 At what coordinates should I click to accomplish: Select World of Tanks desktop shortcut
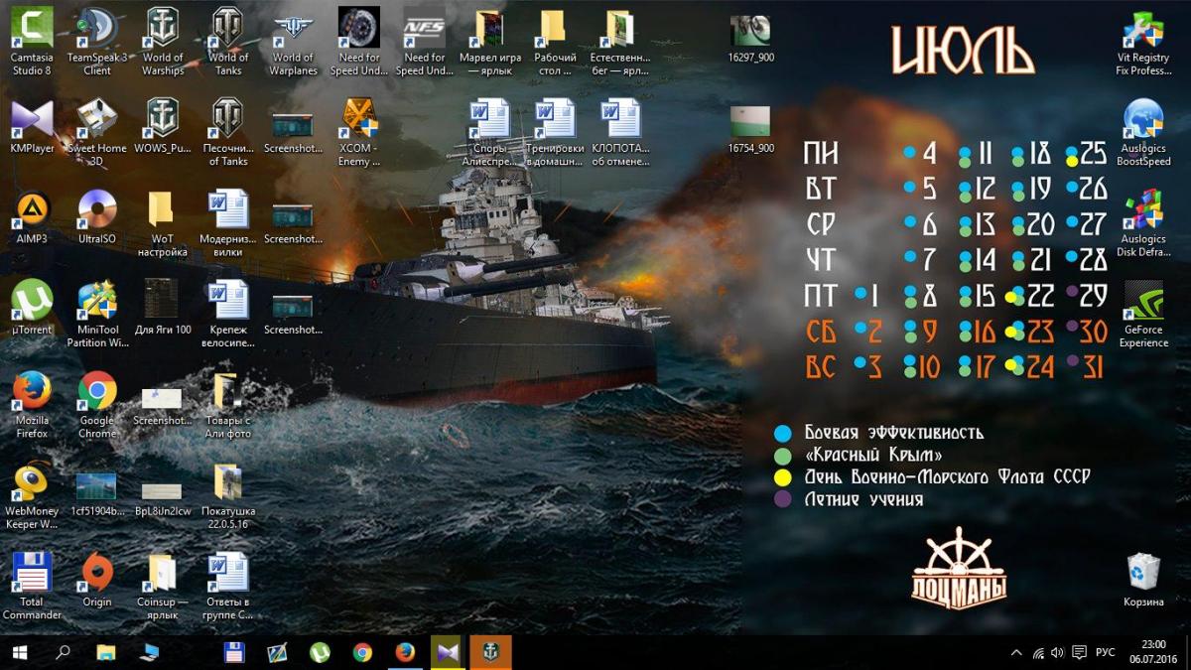[228, 42]
